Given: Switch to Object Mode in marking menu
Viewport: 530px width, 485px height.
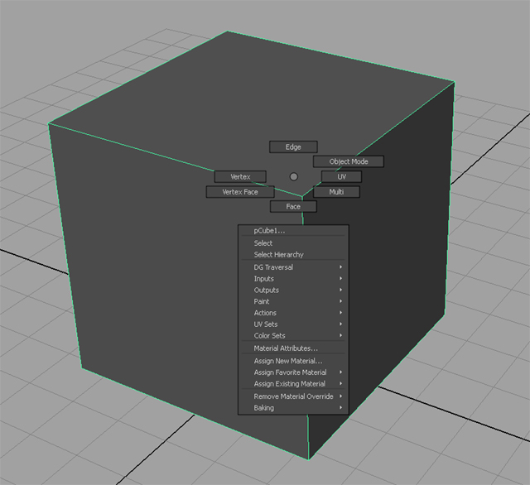Looking at the screenshot, I should coord(349,161).
